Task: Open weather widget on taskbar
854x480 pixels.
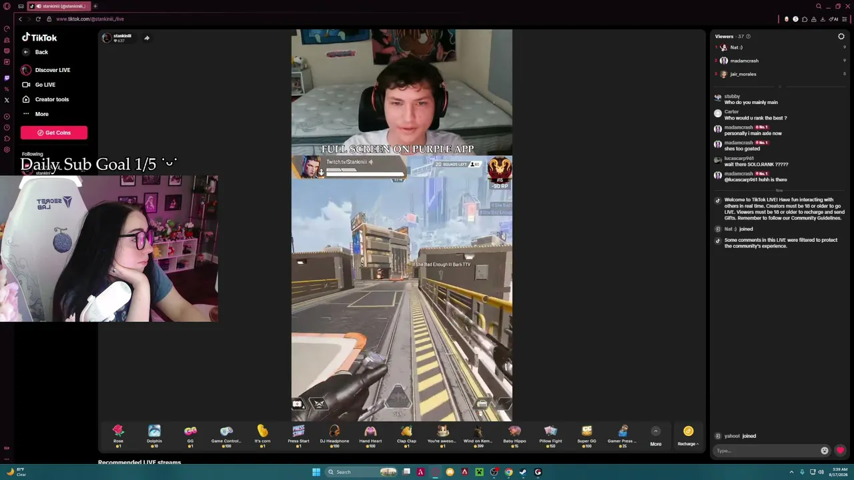Action: click(x=17, y=472)
